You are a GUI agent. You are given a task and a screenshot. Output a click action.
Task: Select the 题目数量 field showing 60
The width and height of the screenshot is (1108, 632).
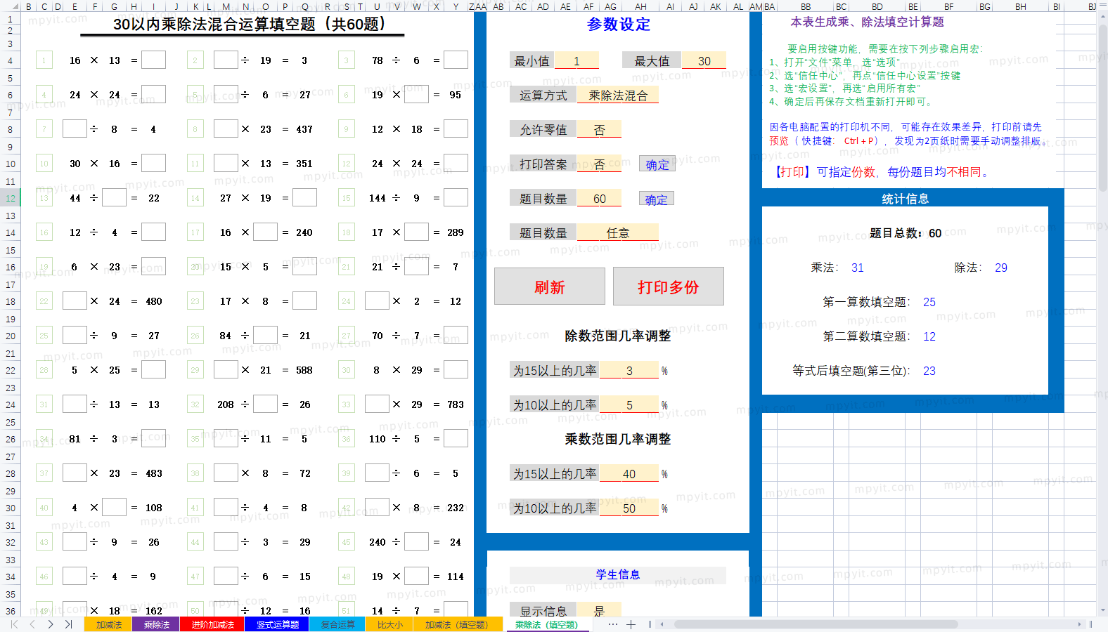click(599, 199)
